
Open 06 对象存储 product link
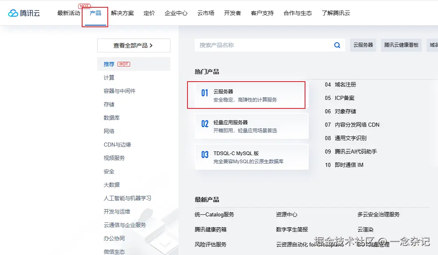(340, 111)
